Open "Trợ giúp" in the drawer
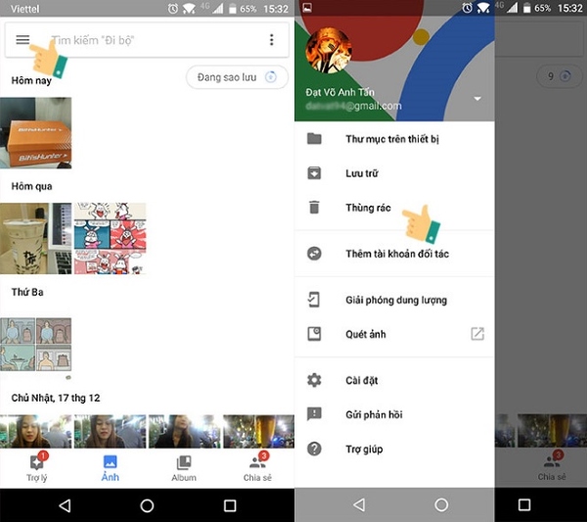Image resolution: width=587 pixels, height=522 pixels. 394,449
